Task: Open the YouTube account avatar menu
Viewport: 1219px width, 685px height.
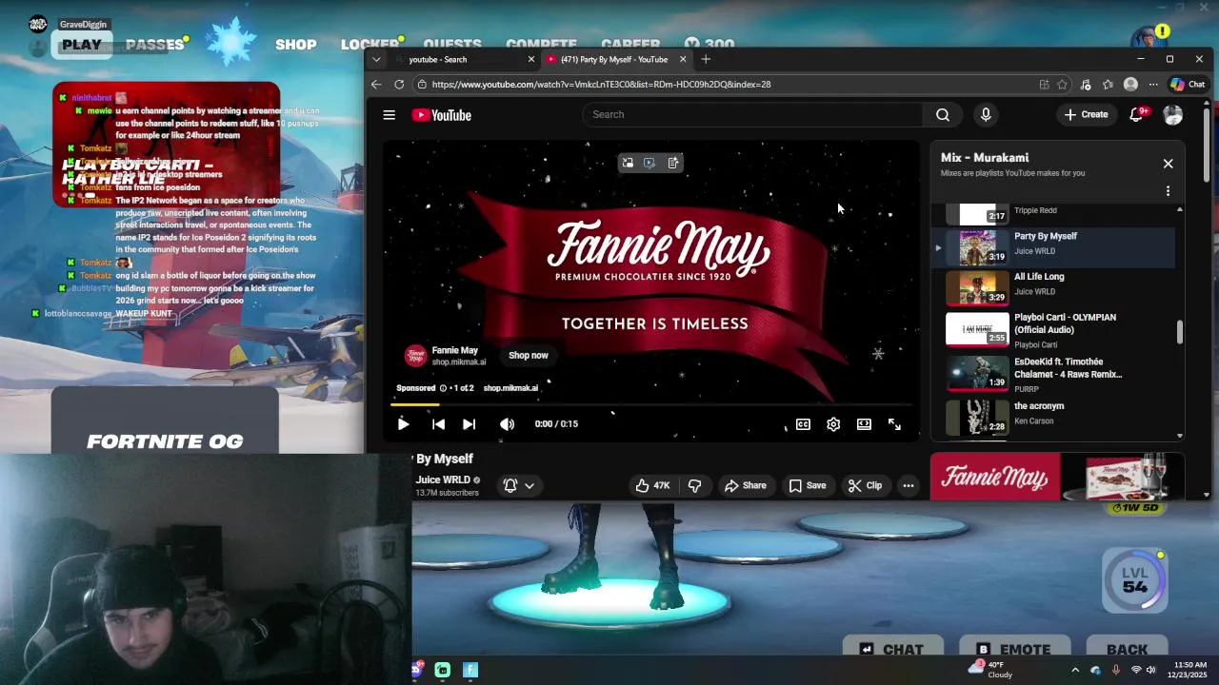Action: point(1172,115)
